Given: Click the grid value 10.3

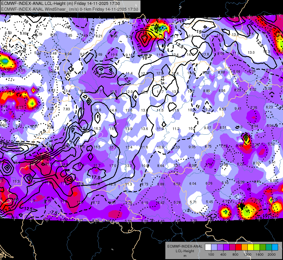Looking at the screenshot, I should pos(207,109).
